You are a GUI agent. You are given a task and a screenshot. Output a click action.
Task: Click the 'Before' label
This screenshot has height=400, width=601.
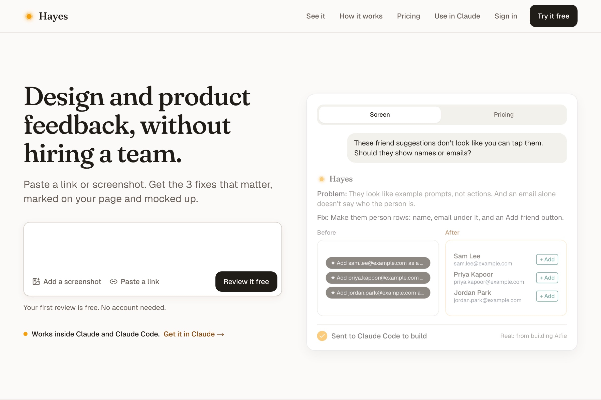coord(326,232)
